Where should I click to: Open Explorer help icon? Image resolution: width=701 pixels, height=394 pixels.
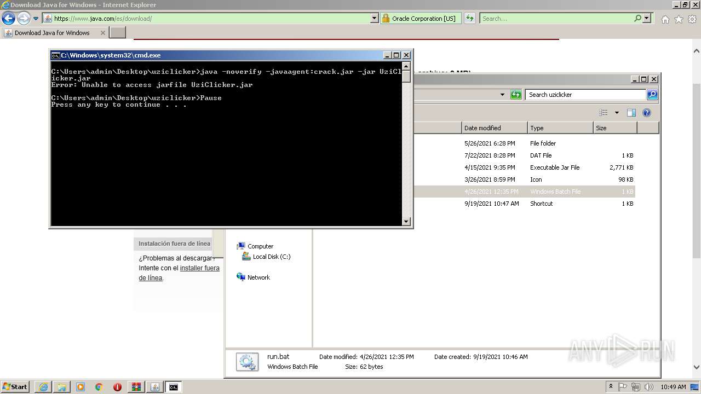pyautogui.click(x=647, y=113)
